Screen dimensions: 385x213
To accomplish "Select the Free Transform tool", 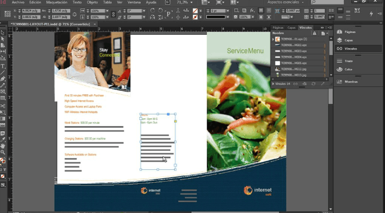I will (x=3, y=112).
